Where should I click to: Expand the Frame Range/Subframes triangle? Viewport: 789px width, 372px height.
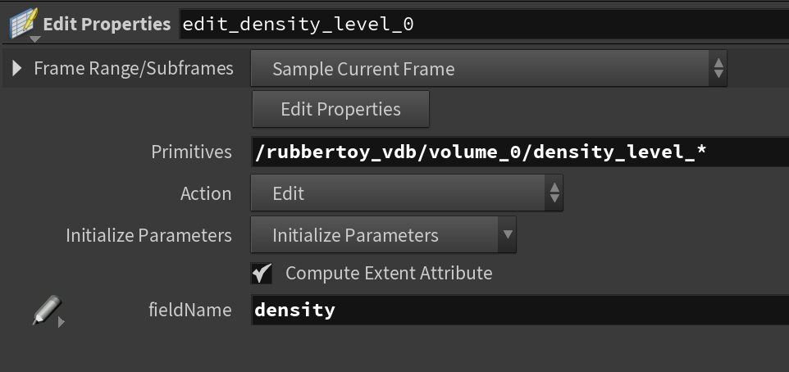[x=17, y=69]
